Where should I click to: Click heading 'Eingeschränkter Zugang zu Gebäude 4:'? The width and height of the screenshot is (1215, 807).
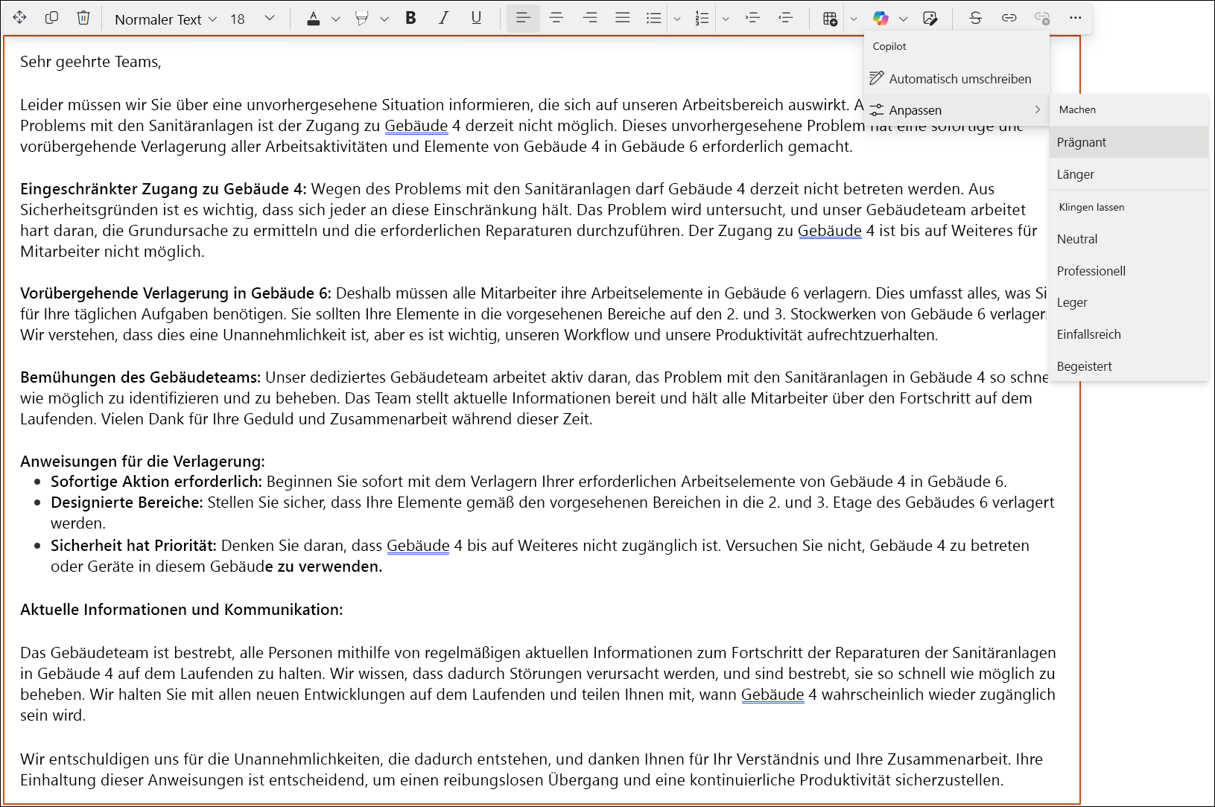tap(163, 189)
